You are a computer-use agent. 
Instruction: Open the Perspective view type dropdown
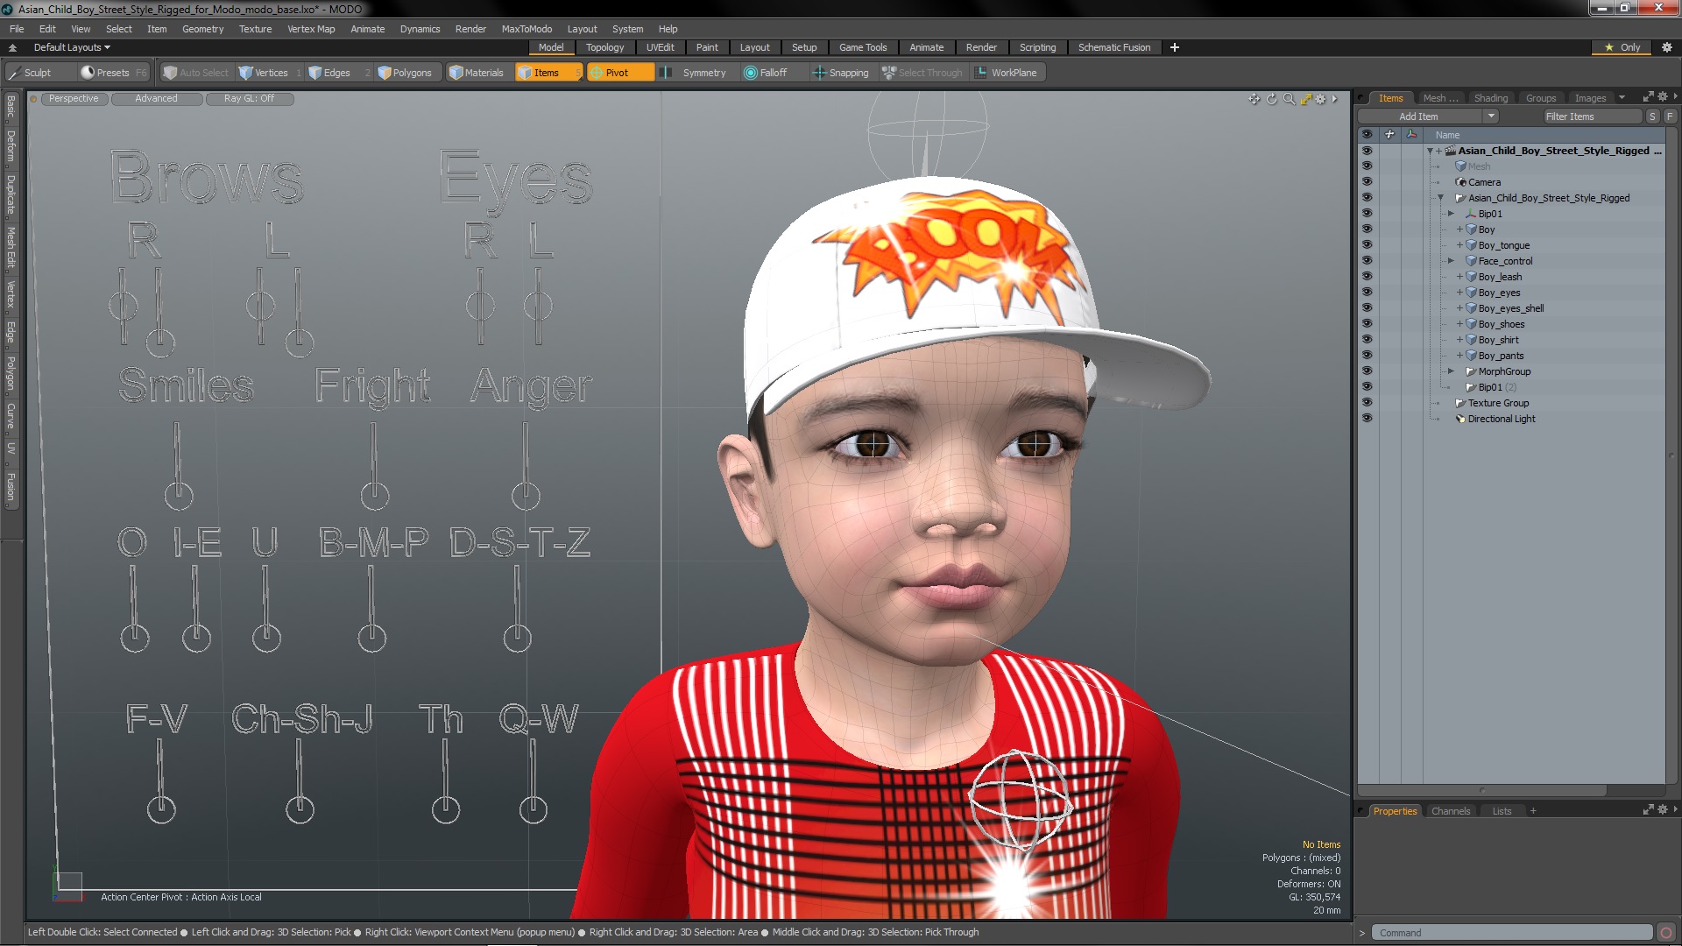click(74, 99)
